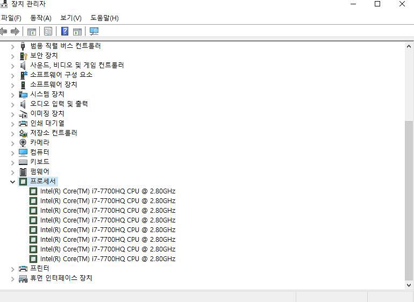This screenshot has height=302, width=414.
Task: Expand the 저장소 컨트롤러 node
Action: pyautogui.click(x=12, y=134)
